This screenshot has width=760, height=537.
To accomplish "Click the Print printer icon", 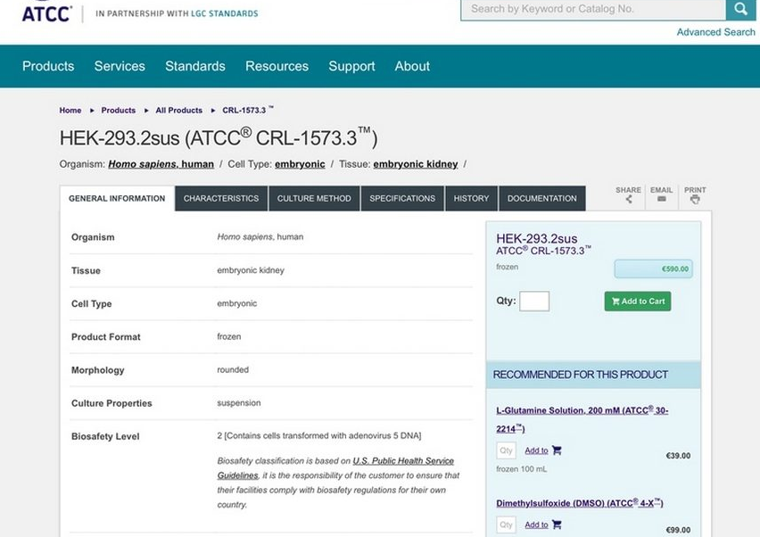I will click(x=695, y=200).
